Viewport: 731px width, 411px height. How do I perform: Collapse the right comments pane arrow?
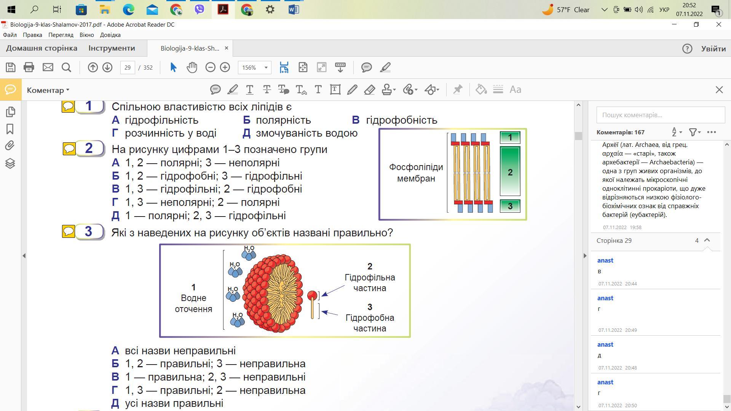[x=585, y=255]
